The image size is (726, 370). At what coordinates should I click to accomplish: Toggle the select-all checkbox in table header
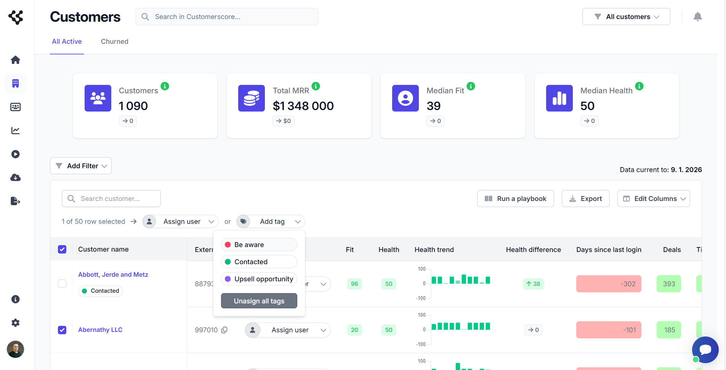point(62,249)
